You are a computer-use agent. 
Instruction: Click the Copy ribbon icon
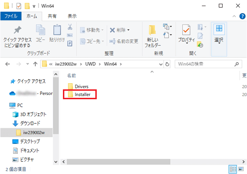coord(40,33)
